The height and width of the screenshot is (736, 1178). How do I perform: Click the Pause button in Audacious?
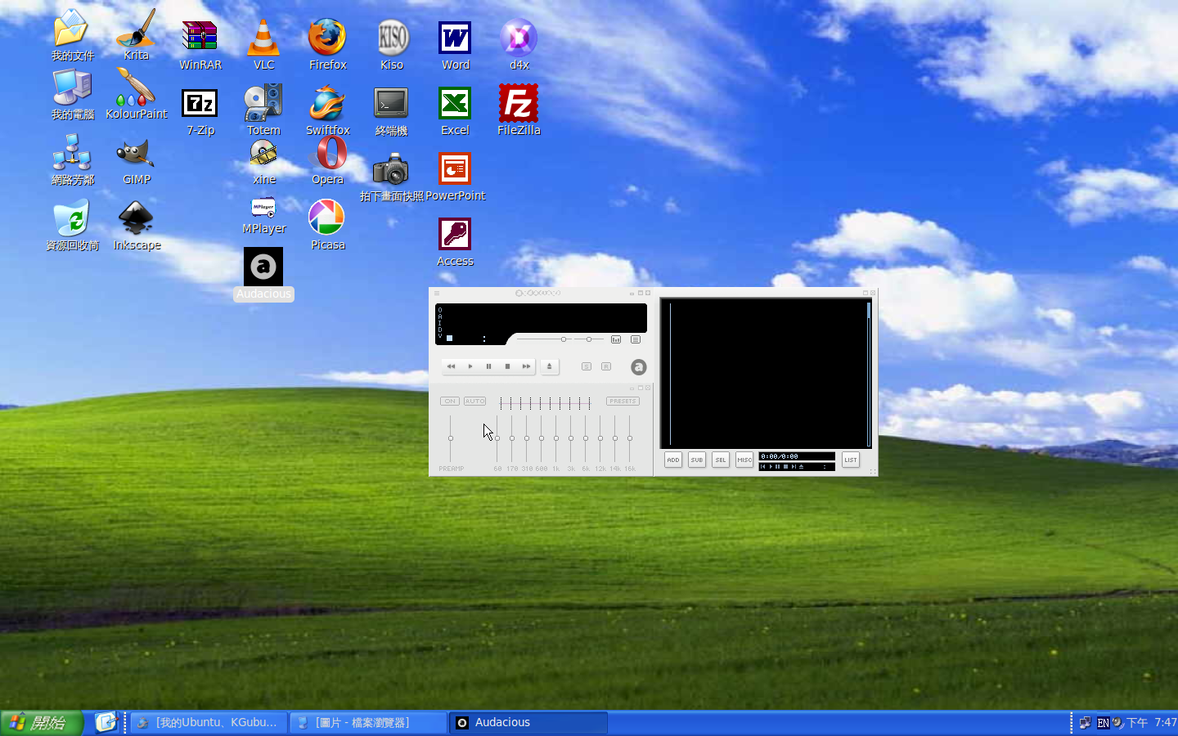488,366
